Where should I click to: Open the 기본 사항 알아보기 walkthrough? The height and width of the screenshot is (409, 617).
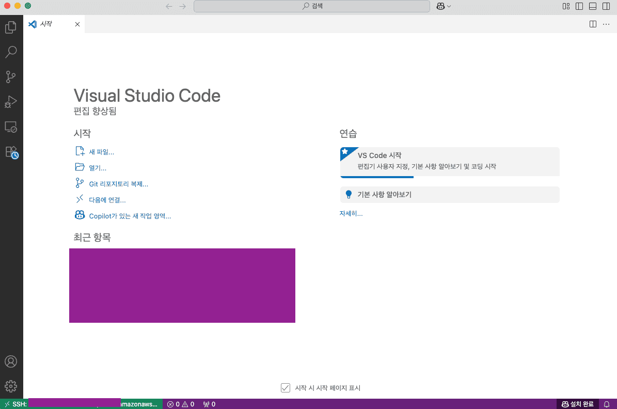[450, 195]
